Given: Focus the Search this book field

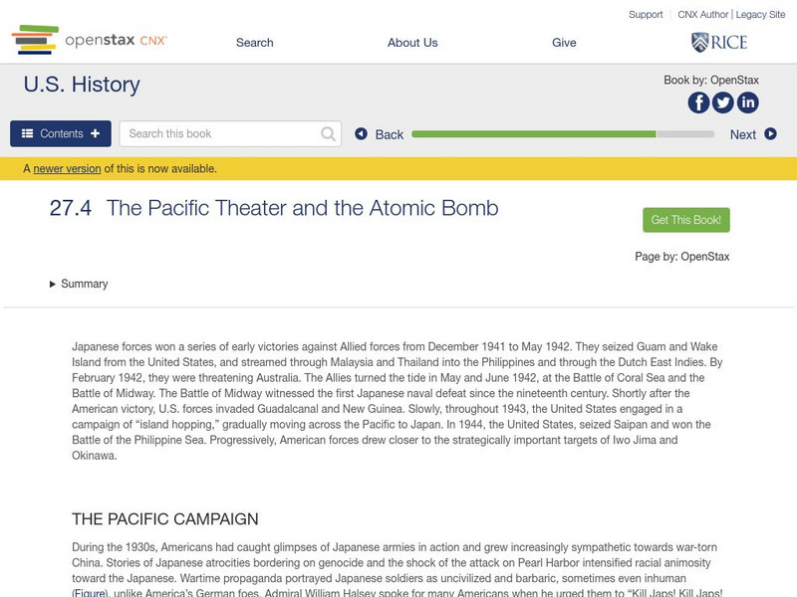Looking at the screenshot, I should coord(221,134).
